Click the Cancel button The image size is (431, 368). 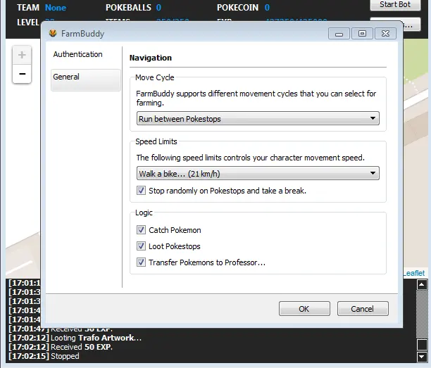pyautogui.click(x=363, y=309)
